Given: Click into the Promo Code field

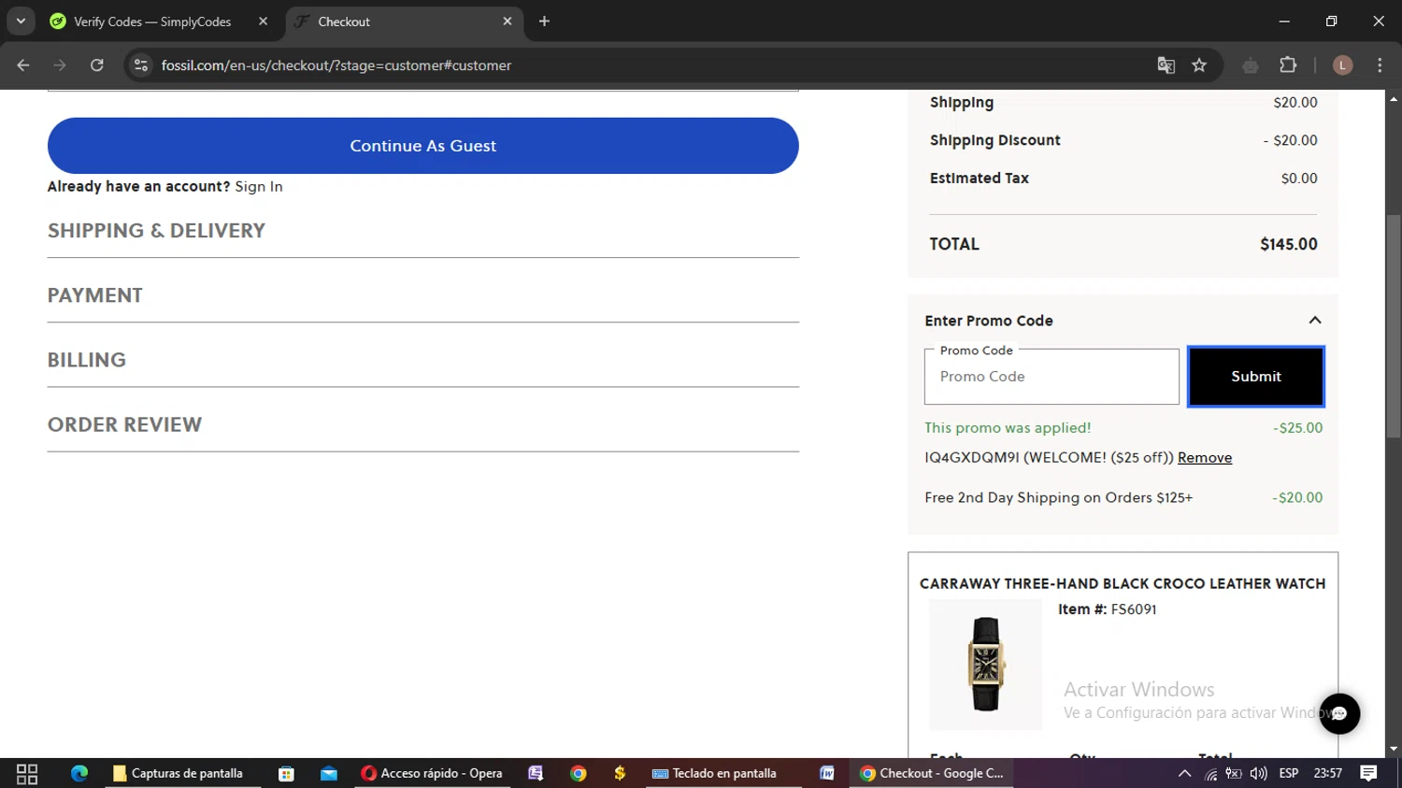Looking at the screenshot, I should click(x=1051, y=377).
